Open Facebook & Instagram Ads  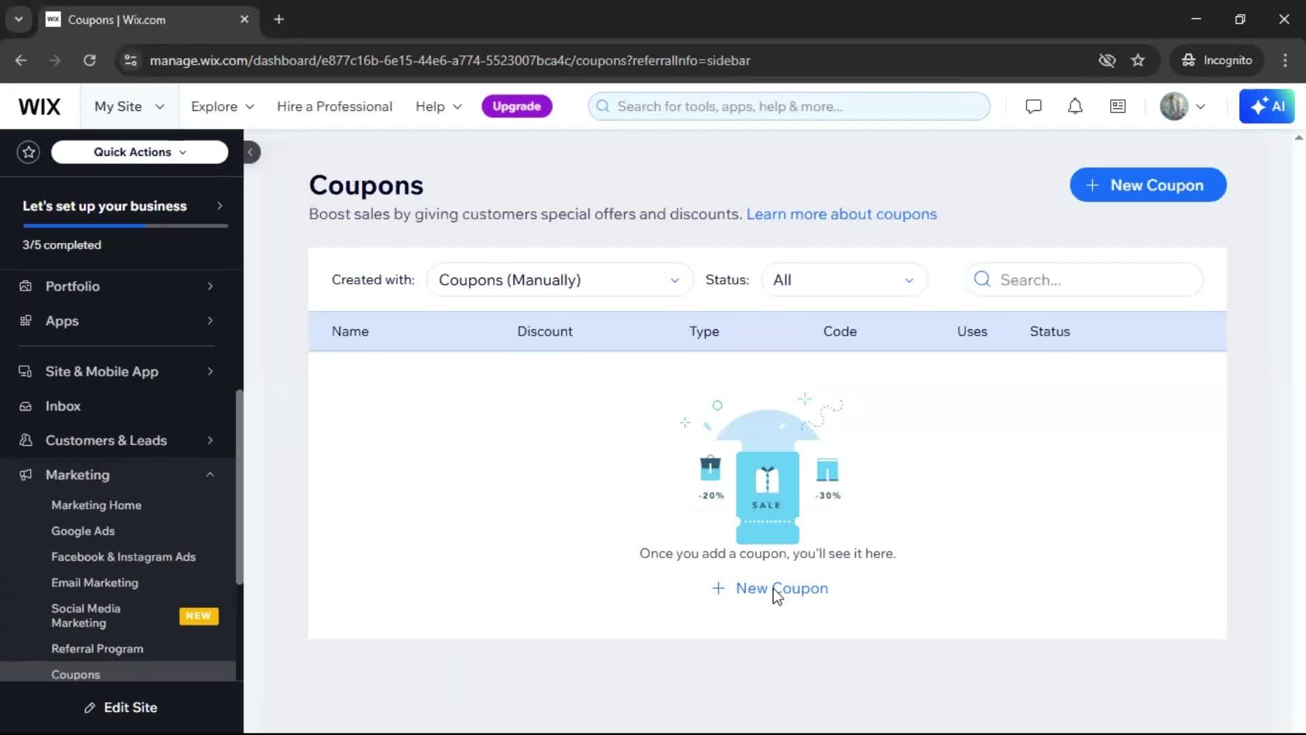click(123, 557)
